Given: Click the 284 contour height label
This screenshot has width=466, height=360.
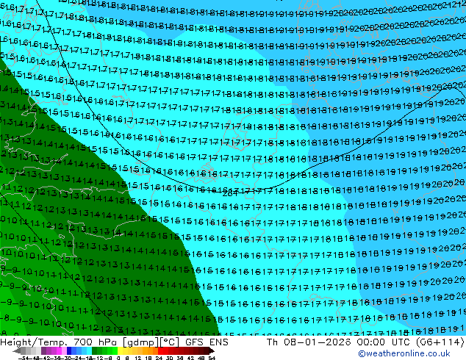Looking at the screenshot, I should click(230, 194).
